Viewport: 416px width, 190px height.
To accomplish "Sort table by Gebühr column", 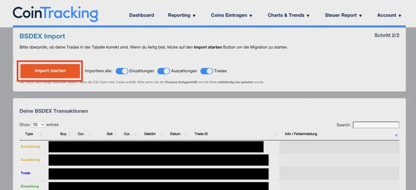I will tap(150, 134).
